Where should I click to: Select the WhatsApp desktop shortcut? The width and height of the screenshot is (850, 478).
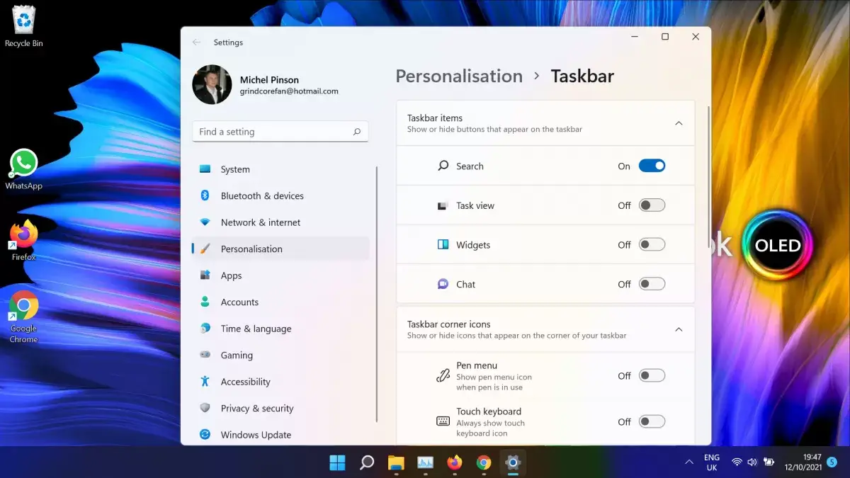23,169
